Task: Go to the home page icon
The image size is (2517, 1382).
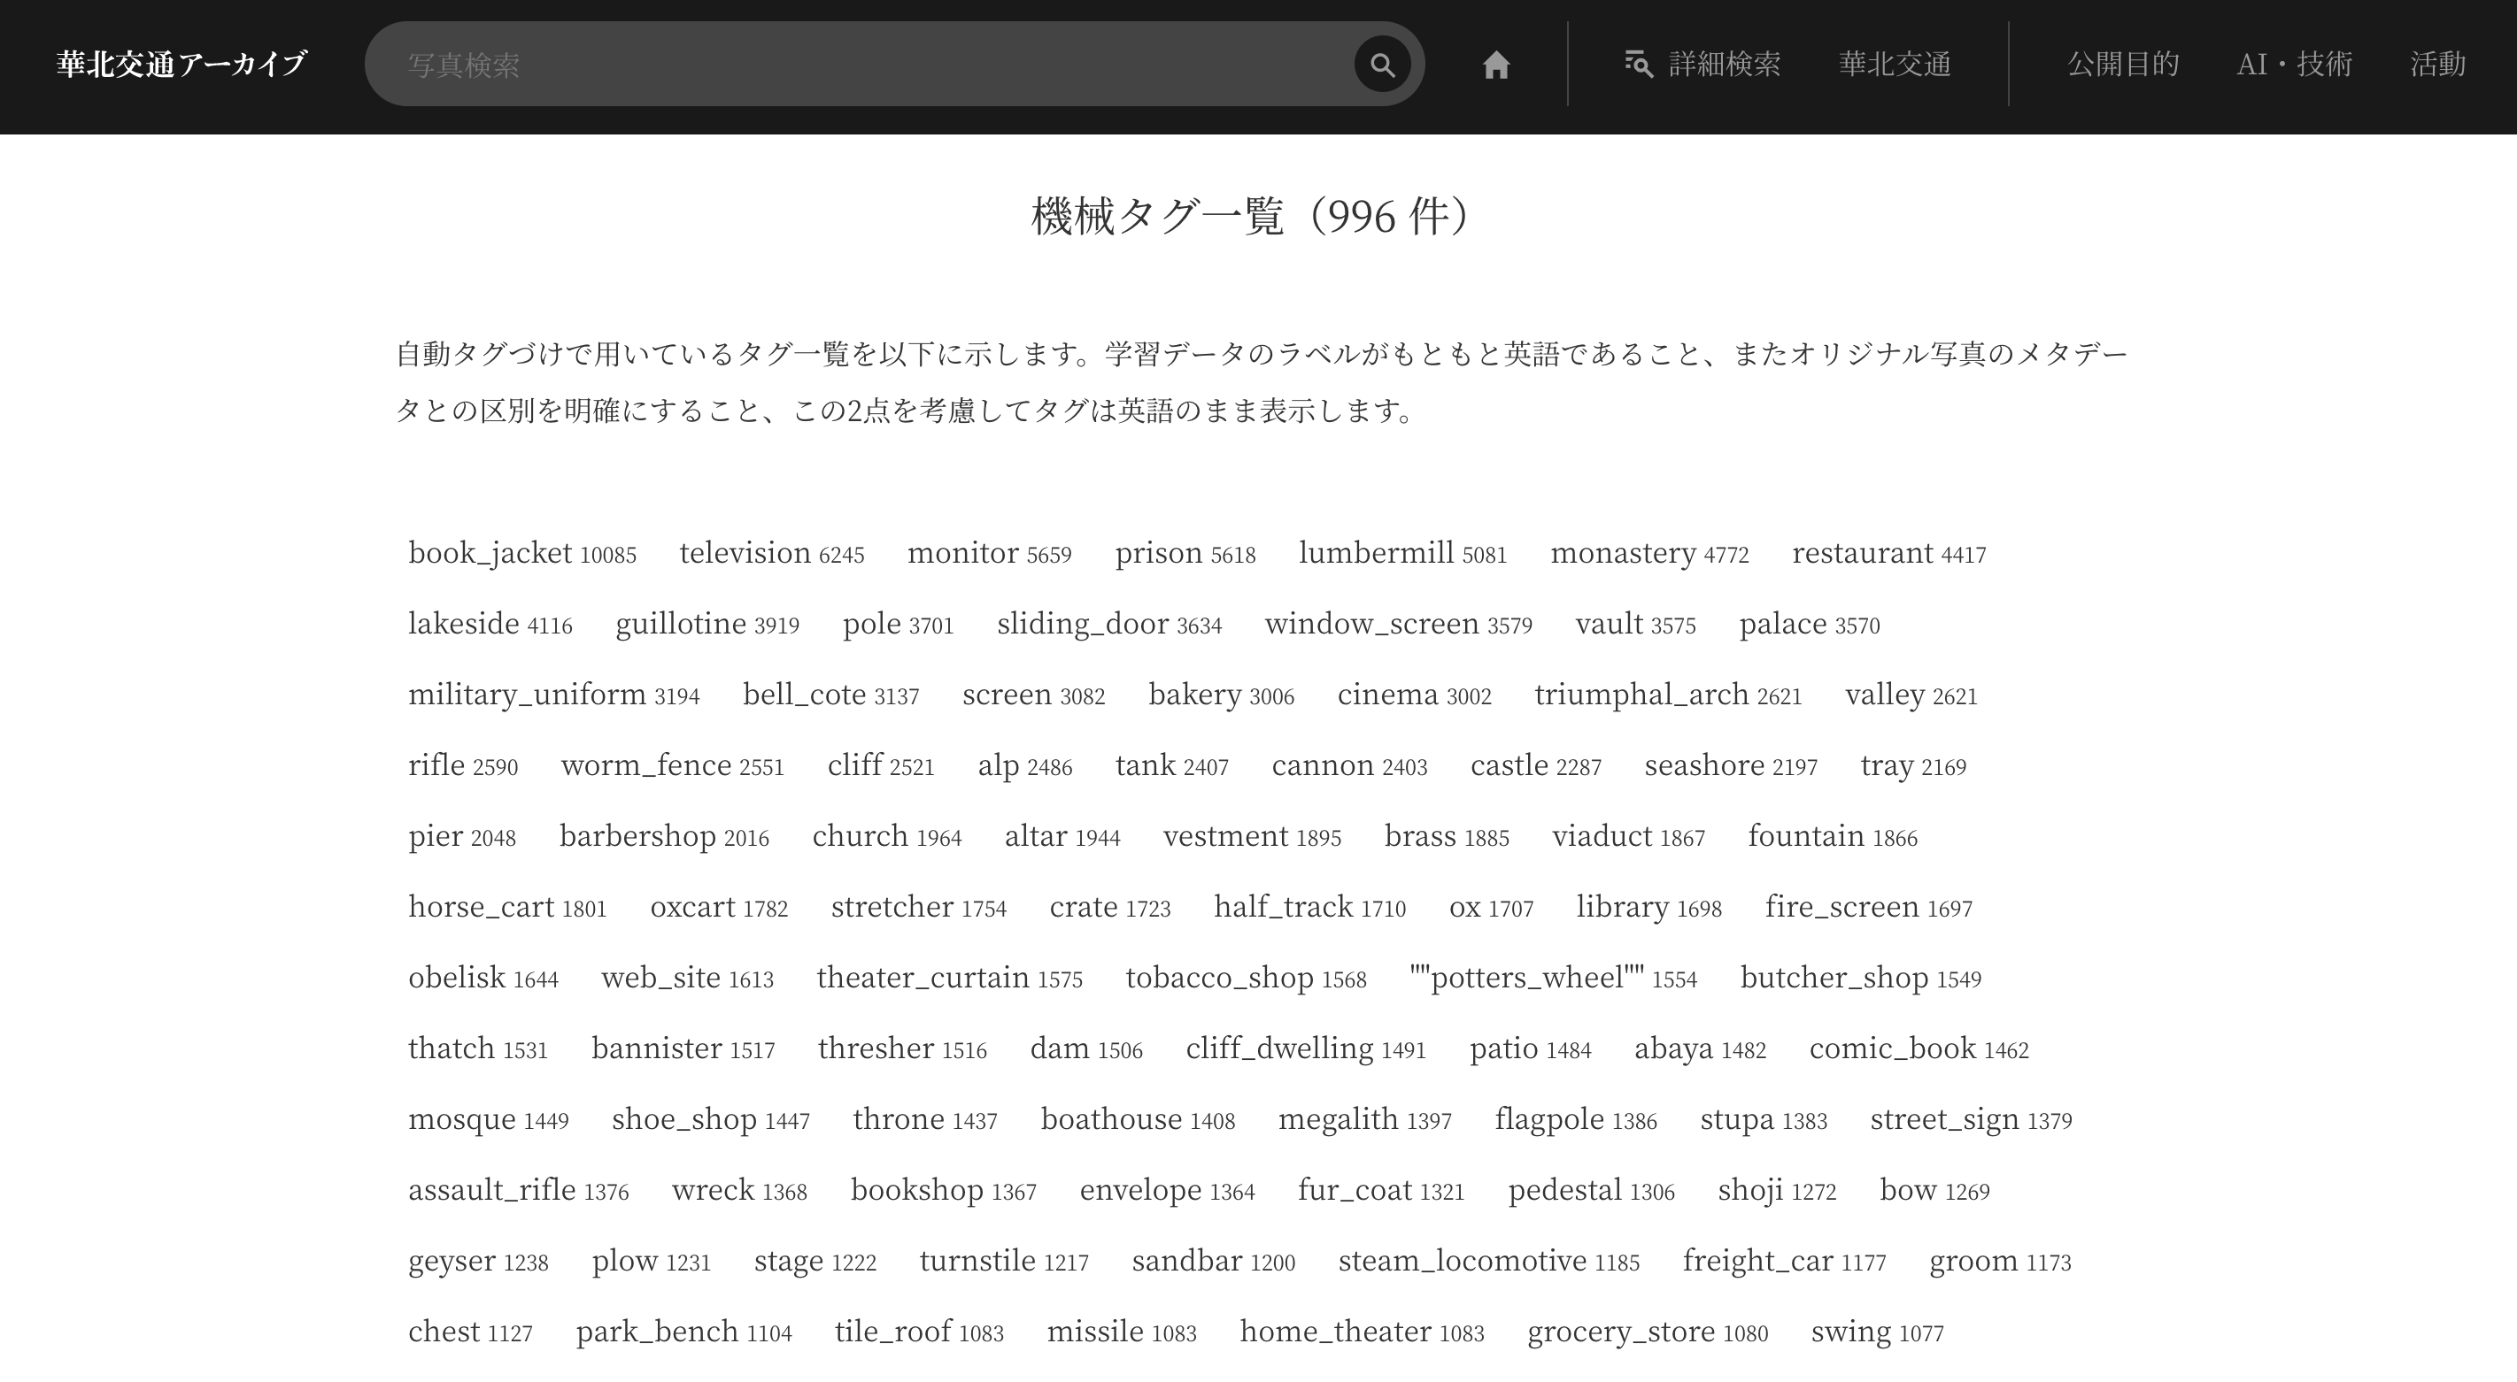Action: (x=1496, y=65)
